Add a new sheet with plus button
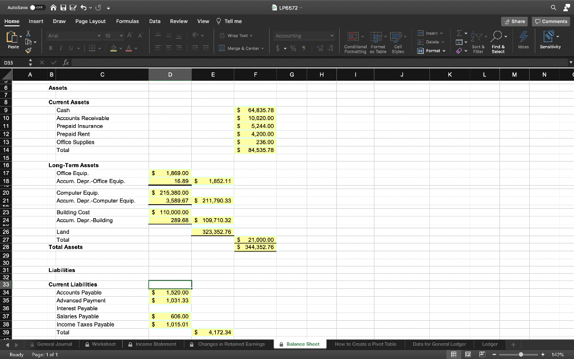574x359 pixels. (513, 344)
